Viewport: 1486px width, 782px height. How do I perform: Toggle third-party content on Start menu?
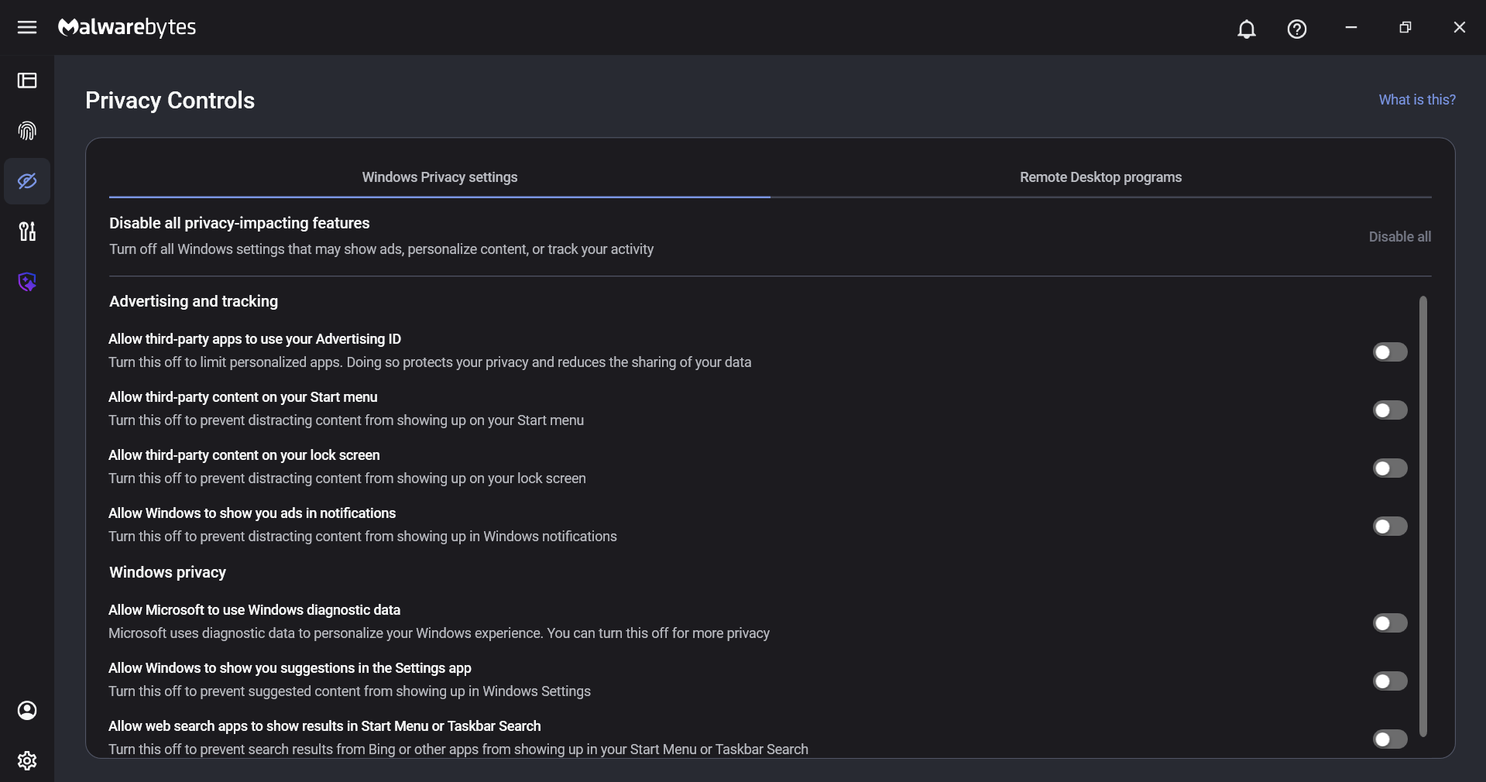(1390, 410)
